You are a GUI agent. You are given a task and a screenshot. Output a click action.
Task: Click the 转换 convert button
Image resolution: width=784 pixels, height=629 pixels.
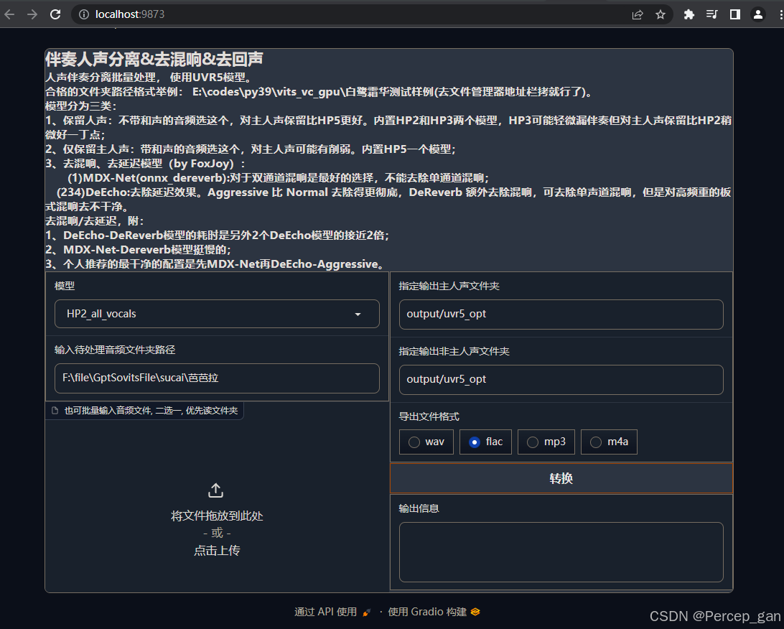pyautogui.click(x=561, y=478)
